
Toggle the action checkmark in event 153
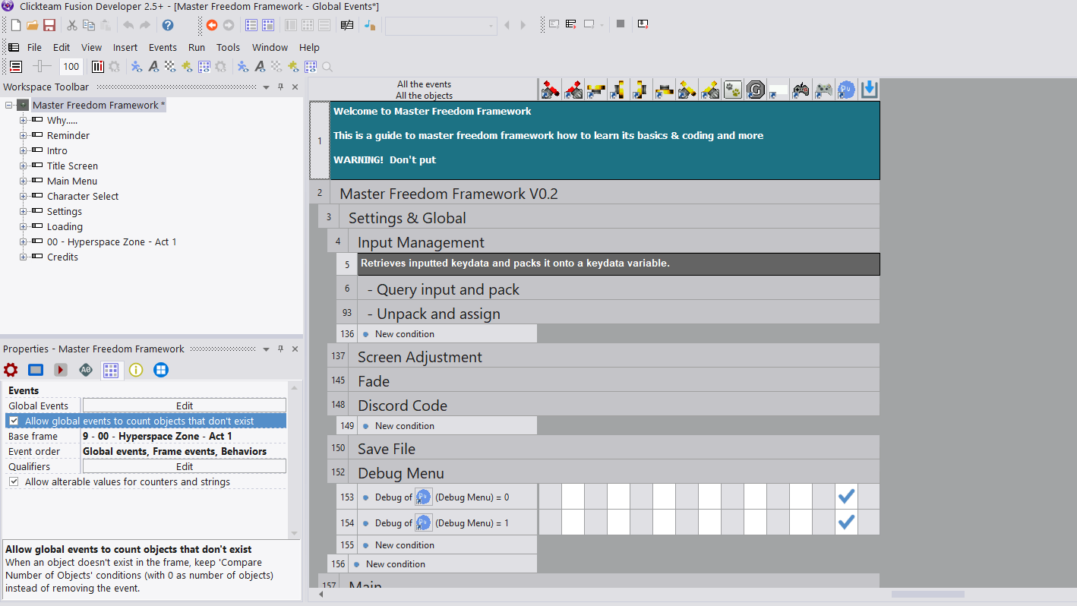(846, 497)
